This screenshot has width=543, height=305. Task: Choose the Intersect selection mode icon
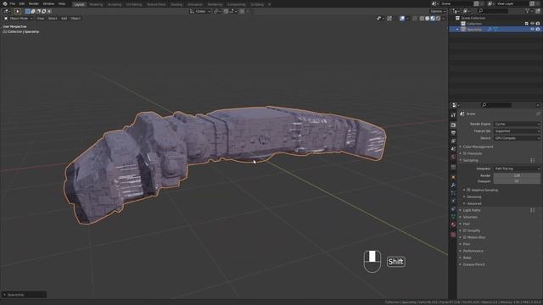point(49,11)
